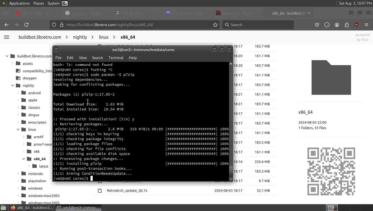This screenshot has height=211, width=373.
Task: View site security padlock info
Action: (x=61, y=25)
